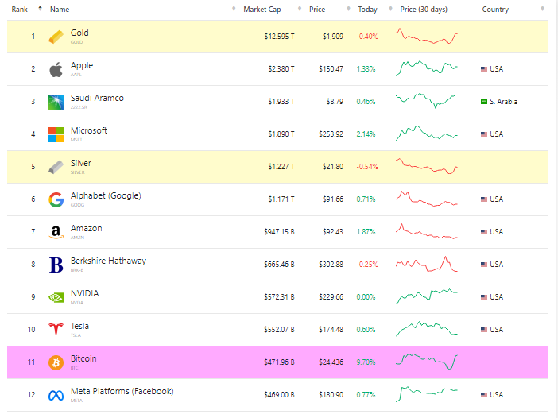
Task: Open the NVIDIA company link
Action: (x=84, y=293)
